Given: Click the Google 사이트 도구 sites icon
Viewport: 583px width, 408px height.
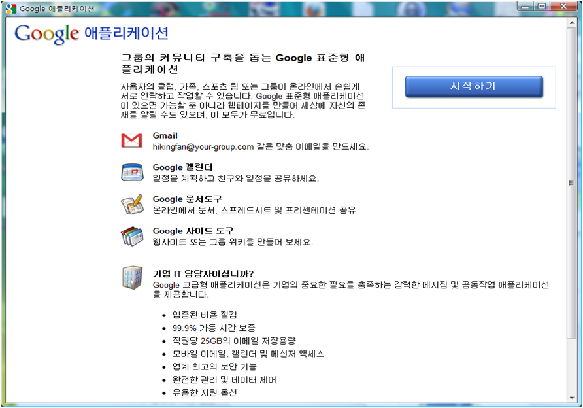Looking at the screenshot, I should pos(133,236).
